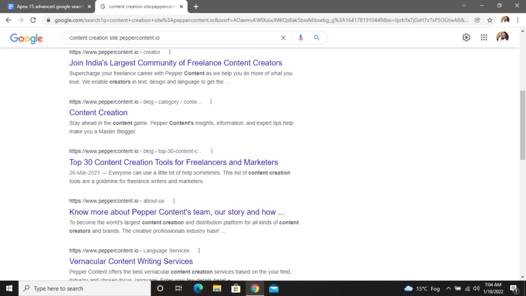The height and width of the screenshot is (296, 526).
Task: Switch to Apna 15 advanced google search tab
Action: [x=49, y=6]
